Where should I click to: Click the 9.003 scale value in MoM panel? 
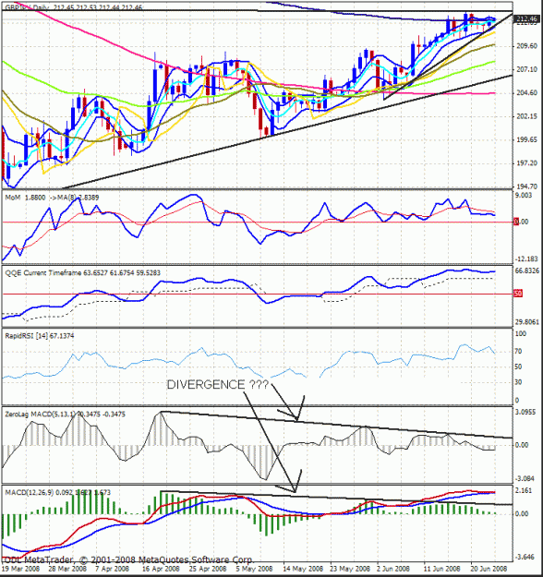point(524,196)
